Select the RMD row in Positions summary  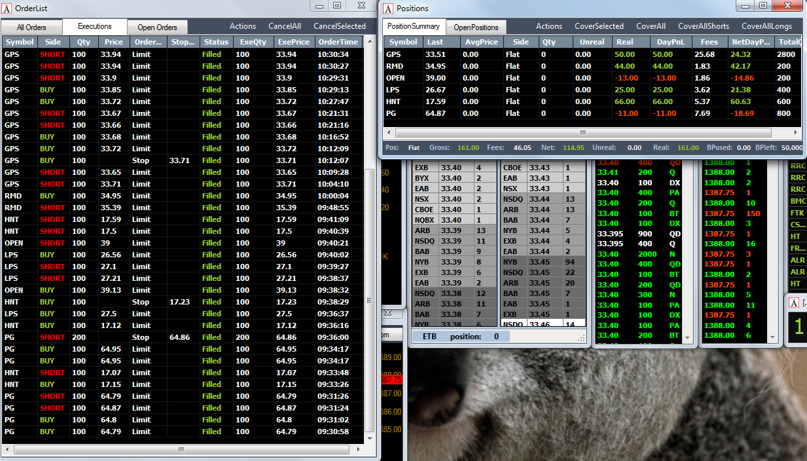[x=592, y=66]
